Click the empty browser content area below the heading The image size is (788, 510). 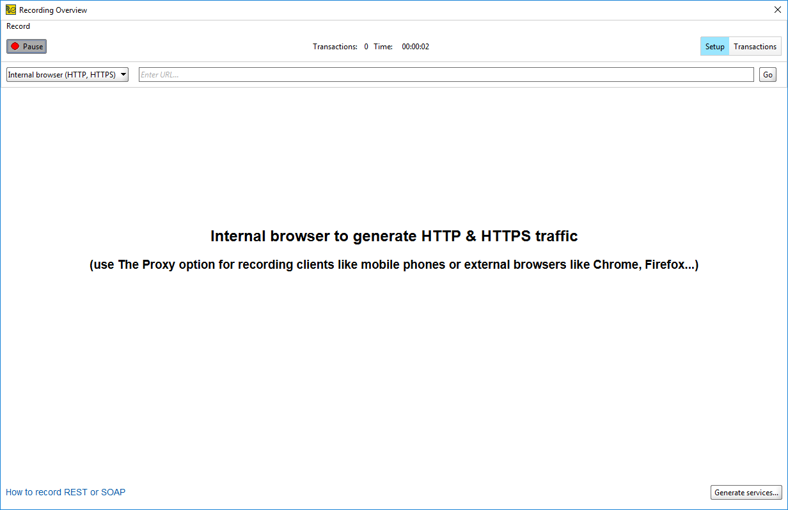click(394, 371)
